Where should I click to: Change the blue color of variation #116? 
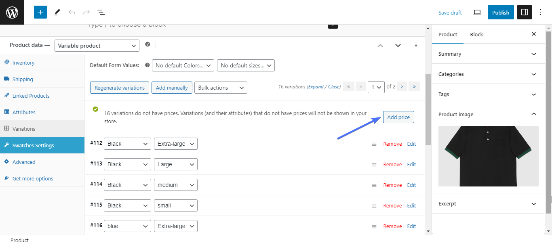pyautogui.click(x=127, y=226)
